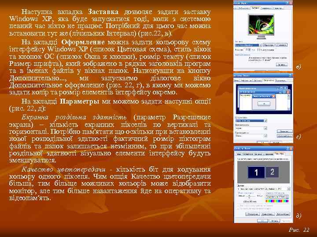317x237 pixels.
Task: Click Питание button in dialog в)
Action: (x=282, y=65)
